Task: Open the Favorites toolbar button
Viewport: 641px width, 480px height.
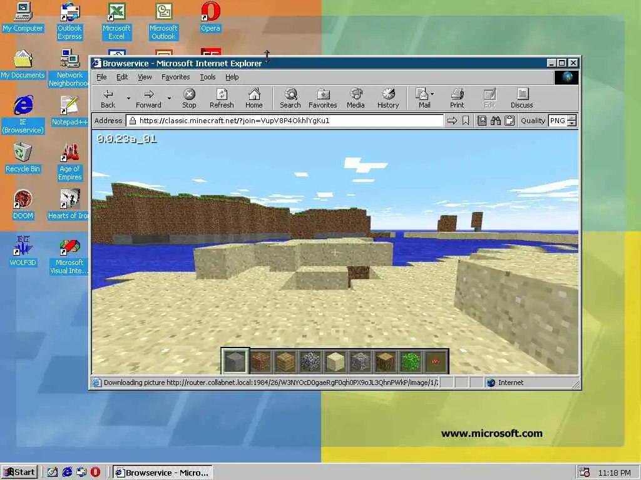Action: (322, 99)
